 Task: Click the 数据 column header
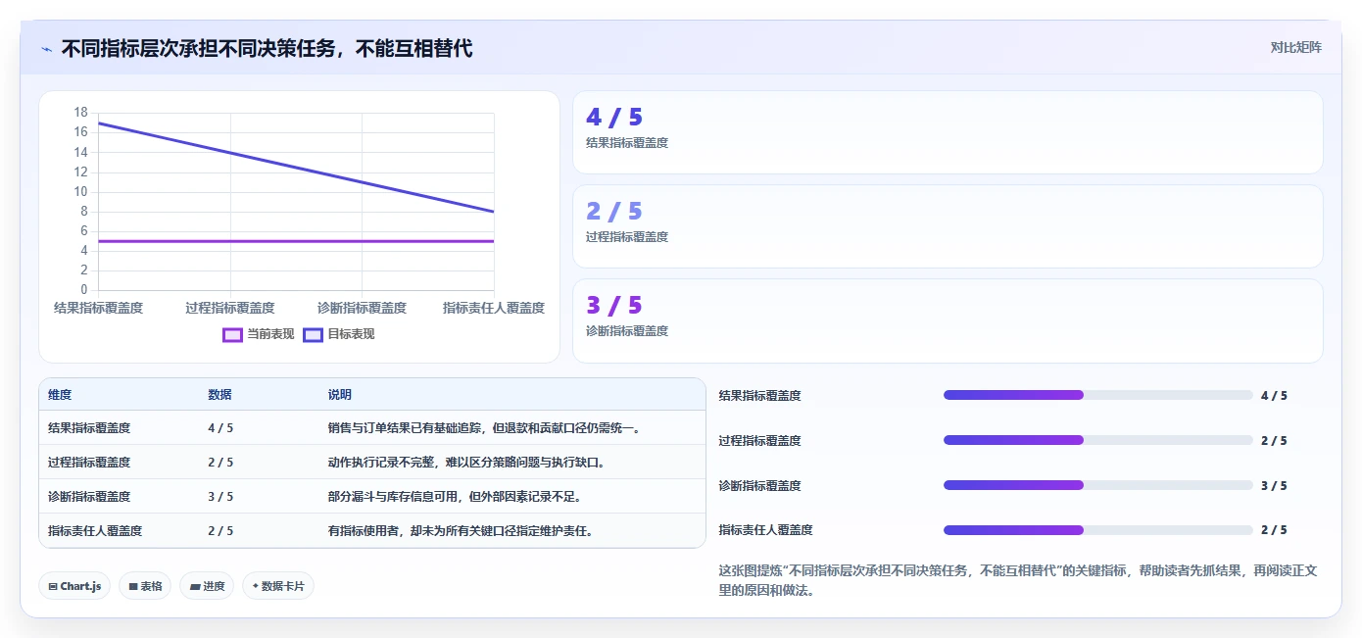(x=220, y=395)
